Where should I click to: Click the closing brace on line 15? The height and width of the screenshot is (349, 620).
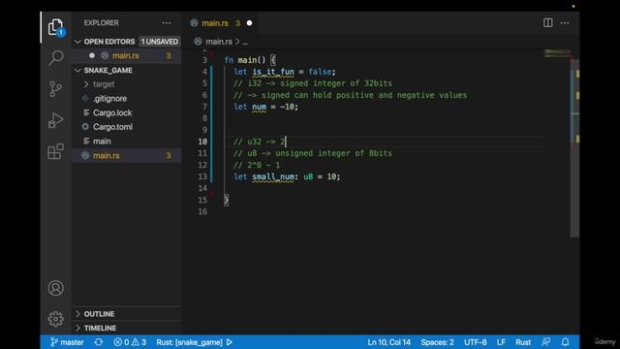226,200
